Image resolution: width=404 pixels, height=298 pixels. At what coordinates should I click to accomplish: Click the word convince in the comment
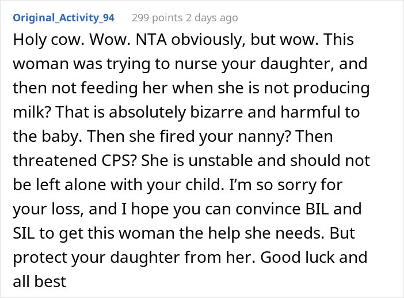coord(268,209)
